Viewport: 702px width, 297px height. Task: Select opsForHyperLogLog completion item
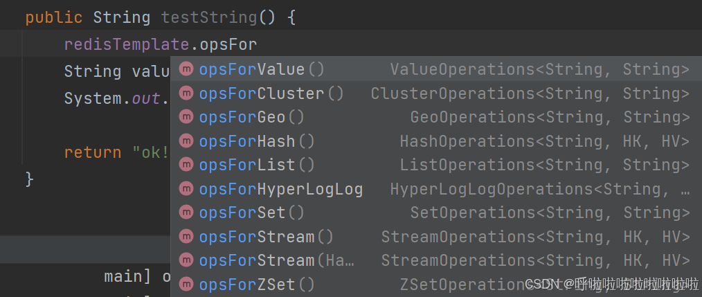pos(436,188)
